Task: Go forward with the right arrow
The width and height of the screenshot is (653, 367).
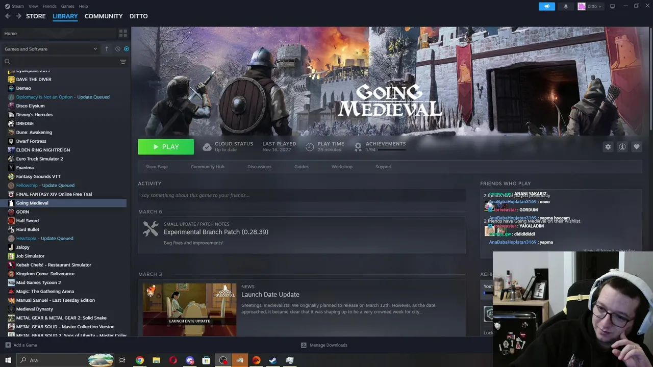Action: click(x=18, y=16)
